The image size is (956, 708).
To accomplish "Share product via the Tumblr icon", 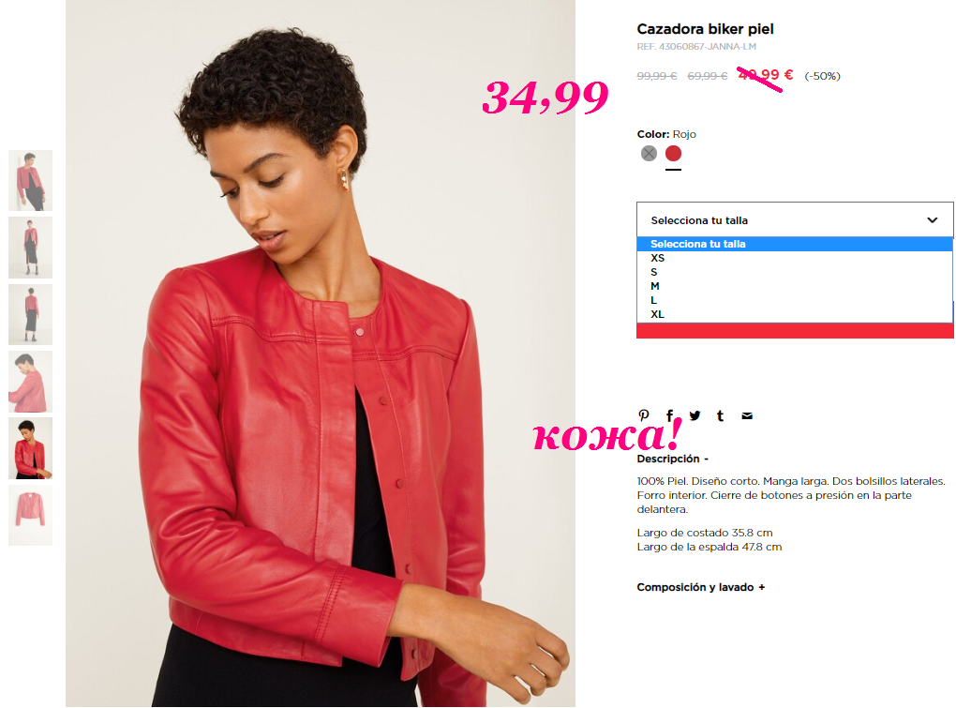I will pyautogui.click(x=721, y=415).
